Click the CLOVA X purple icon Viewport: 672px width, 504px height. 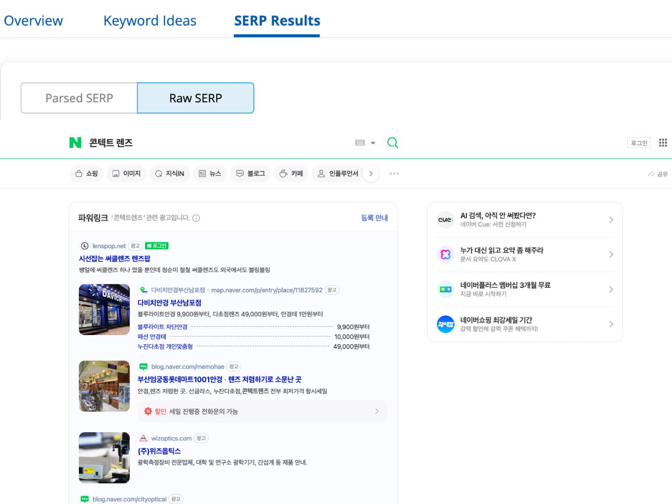(x=446, y=255)
